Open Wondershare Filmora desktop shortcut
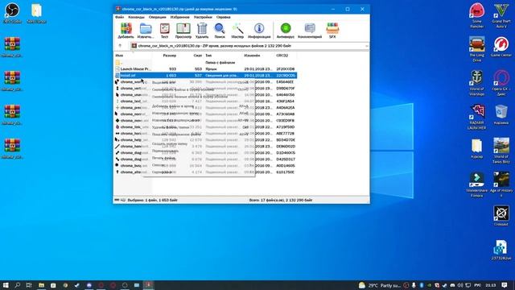Image resolution: width=515 pixels, height=290 pixels. click(x=476, y=184)
